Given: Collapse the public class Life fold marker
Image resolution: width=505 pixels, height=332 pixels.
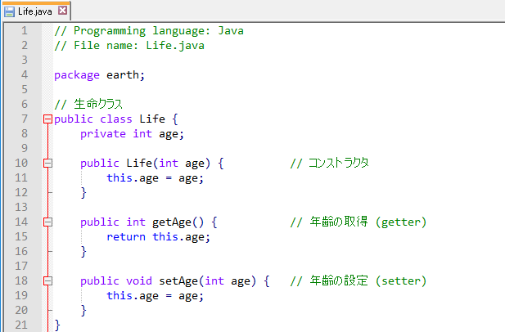Looking at the screenshot, I should (47, 119).
